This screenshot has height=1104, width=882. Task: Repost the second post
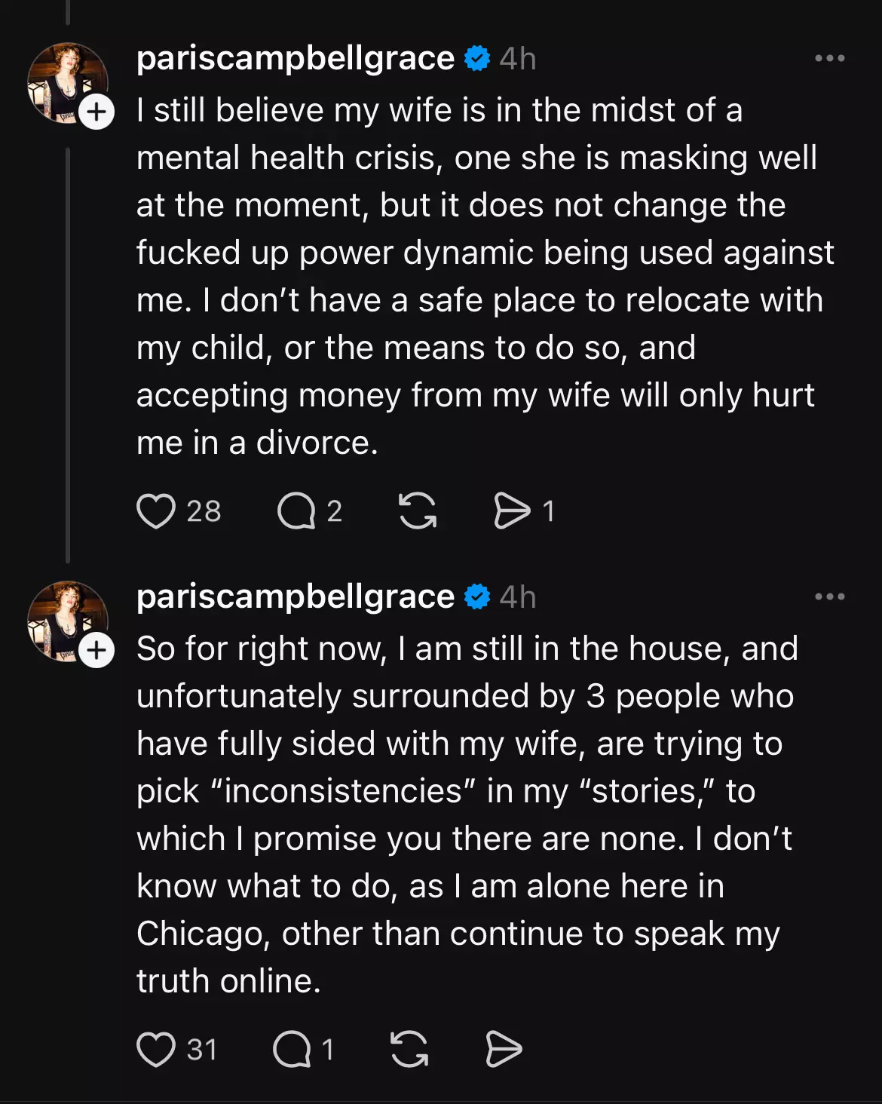coord(409,1050)
